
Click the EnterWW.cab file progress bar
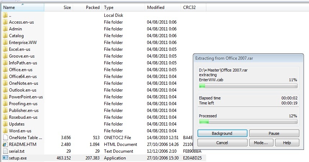[x=248, y=86]
